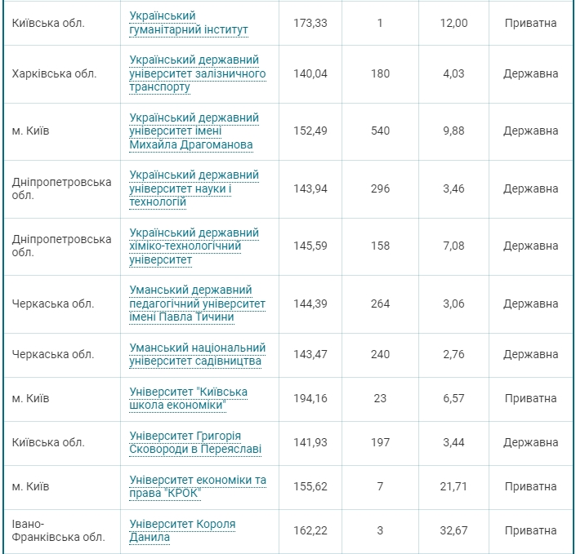The width and height of the screenshot is (576, 554).
Task: Open Український державний університет науки і технологій
Action: [x=194, y=188]
